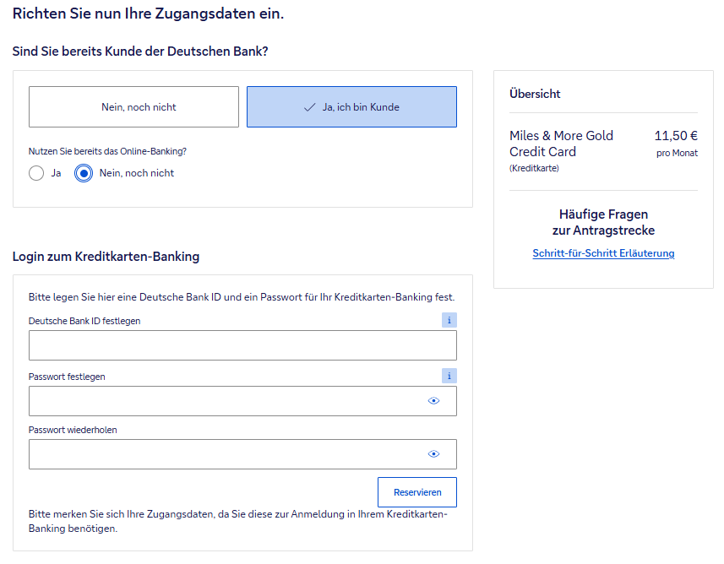Open the Schritt-für-Schritt Erläuterung link
The height and width of the screenshot is (564, 724).
tap(603, 253)
